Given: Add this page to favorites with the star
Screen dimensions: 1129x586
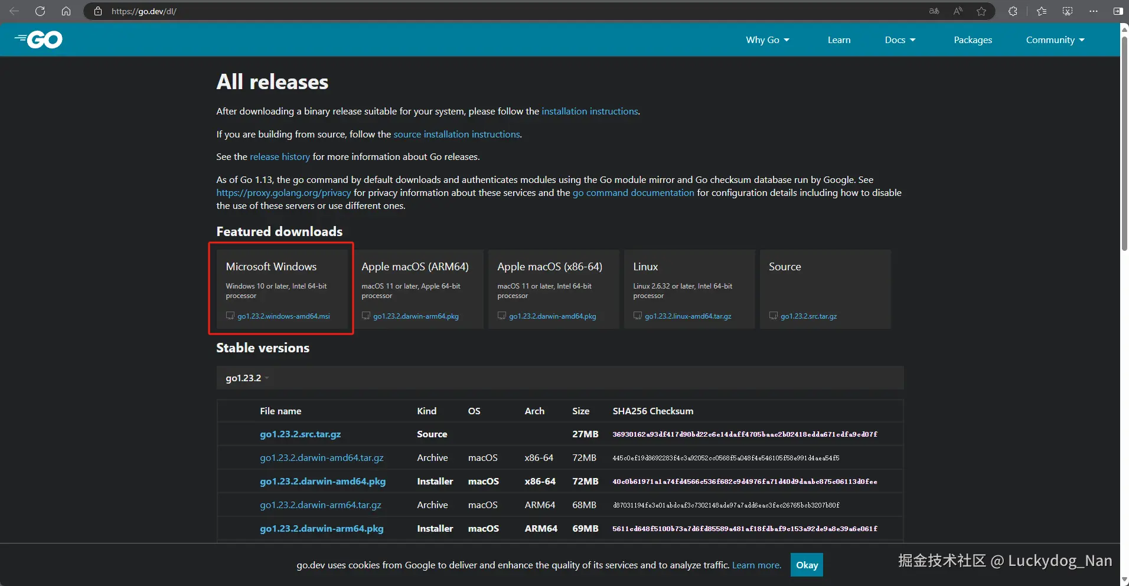Looking at the screenshot, I should pos(981,11).
